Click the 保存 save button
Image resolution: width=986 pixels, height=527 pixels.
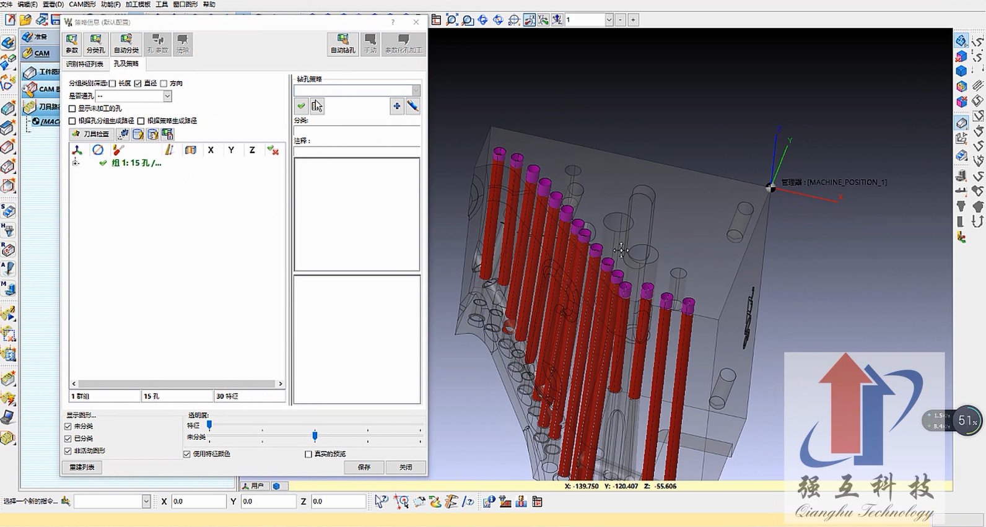click(x=364, y=467)
